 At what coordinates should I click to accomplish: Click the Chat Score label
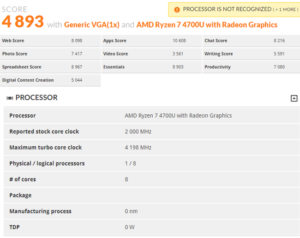click(216, 41)
